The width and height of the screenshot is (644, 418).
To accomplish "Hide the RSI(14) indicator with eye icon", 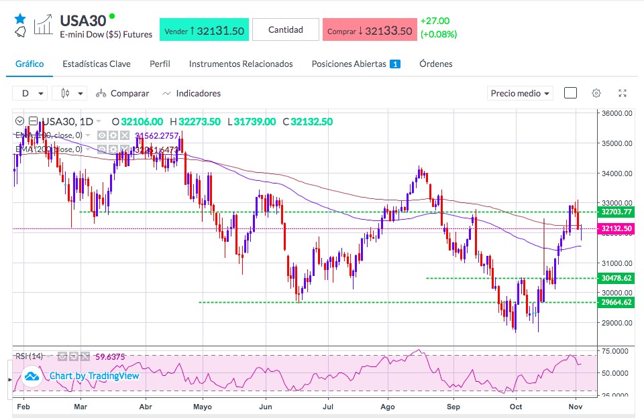I will pyautogui.click(x=62, y=356).
